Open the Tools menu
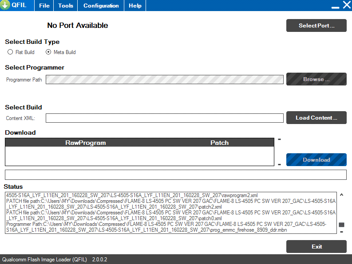Viewport: 352px width, 264px height. [x=66, y=6]
